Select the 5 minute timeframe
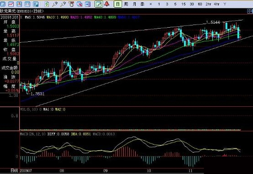The height and width of the screenshot is (174, 253). pyautogui.click(x=175, y=4)
